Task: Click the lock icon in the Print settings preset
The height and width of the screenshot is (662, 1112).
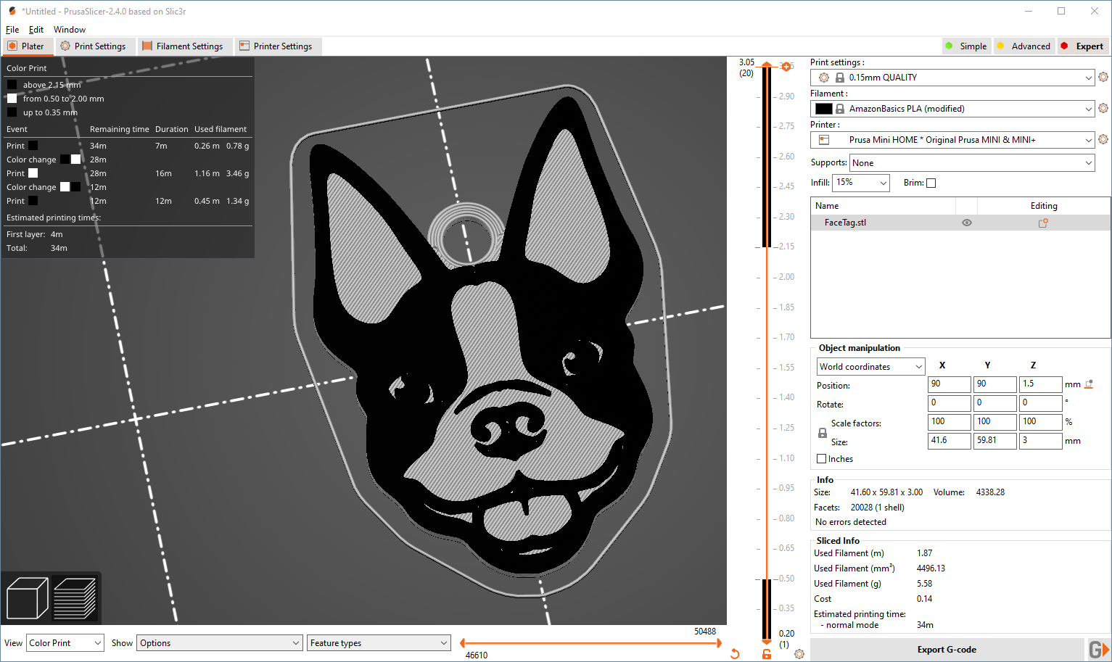Action: tap(840, 78)
